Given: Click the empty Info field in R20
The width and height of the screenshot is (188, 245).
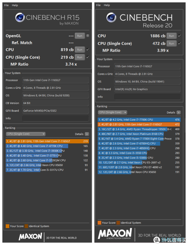Looking at the screenshot, I should tap(147, 97).
